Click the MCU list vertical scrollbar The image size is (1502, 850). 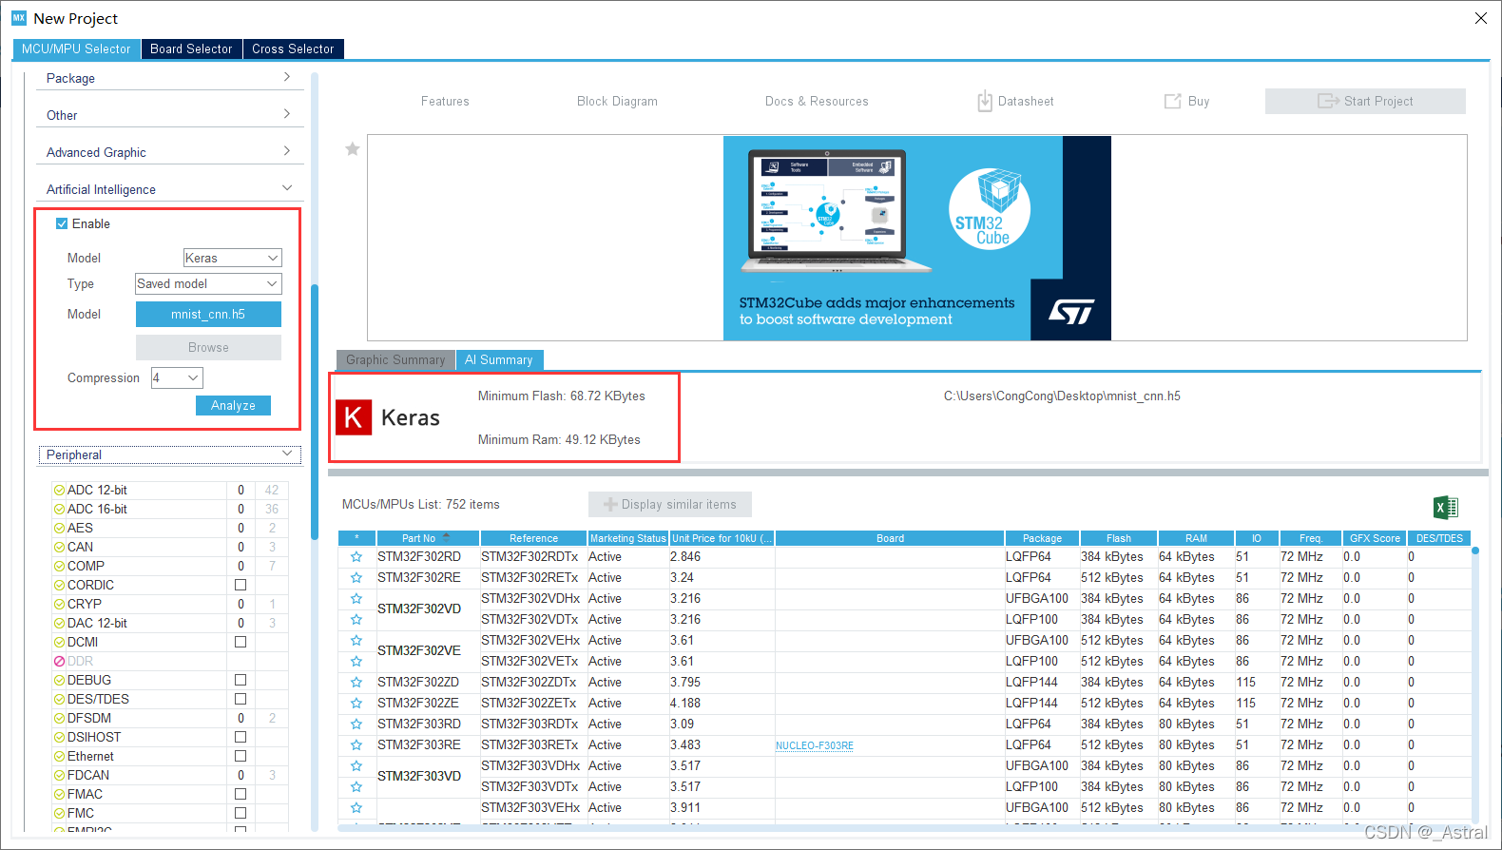coord(1475,685)
